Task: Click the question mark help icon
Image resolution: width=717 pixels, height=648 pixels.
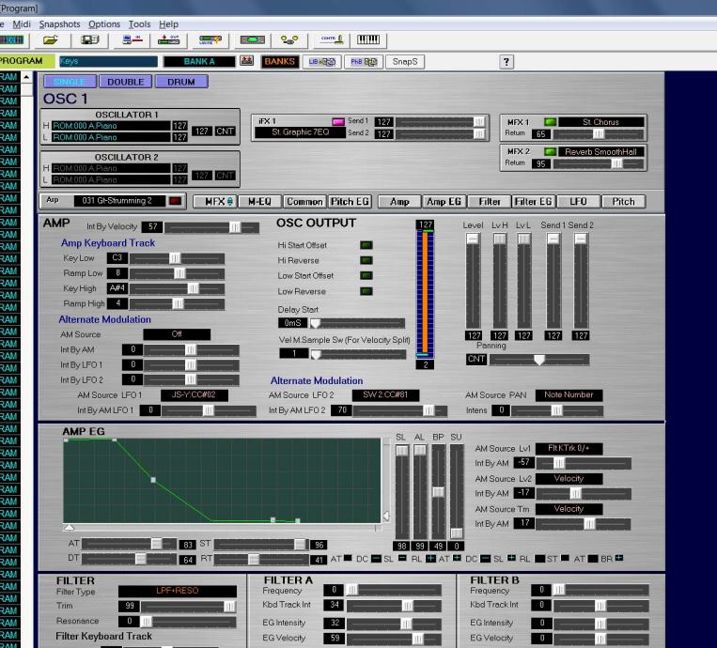Action: tap(507, 62)
